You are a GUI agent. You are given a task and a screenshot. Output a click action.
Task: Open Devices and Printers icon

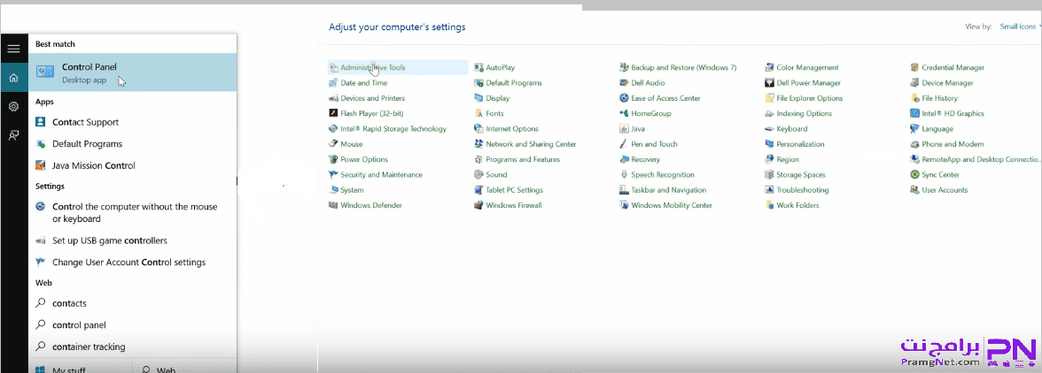tap(333, 98)
